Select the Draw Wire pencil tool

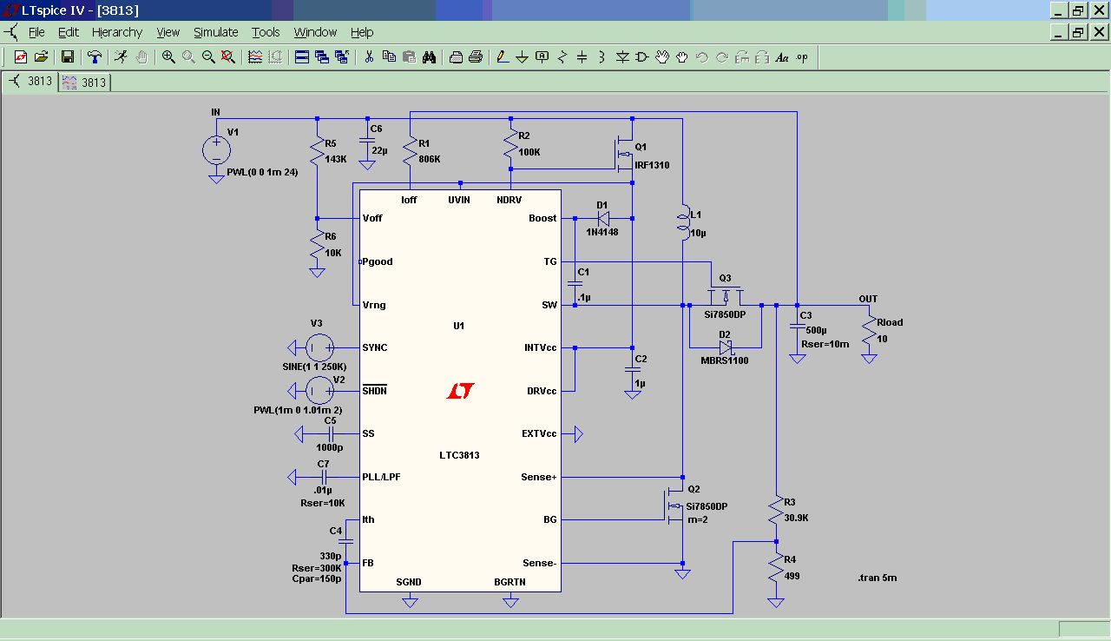pos(503,57)
